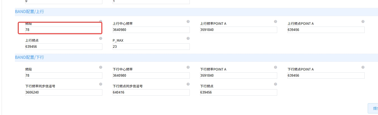The image size is (378, 115).
Task: Click help icon for 下行频点同步信道号
Action: click(x=188, y=84)
